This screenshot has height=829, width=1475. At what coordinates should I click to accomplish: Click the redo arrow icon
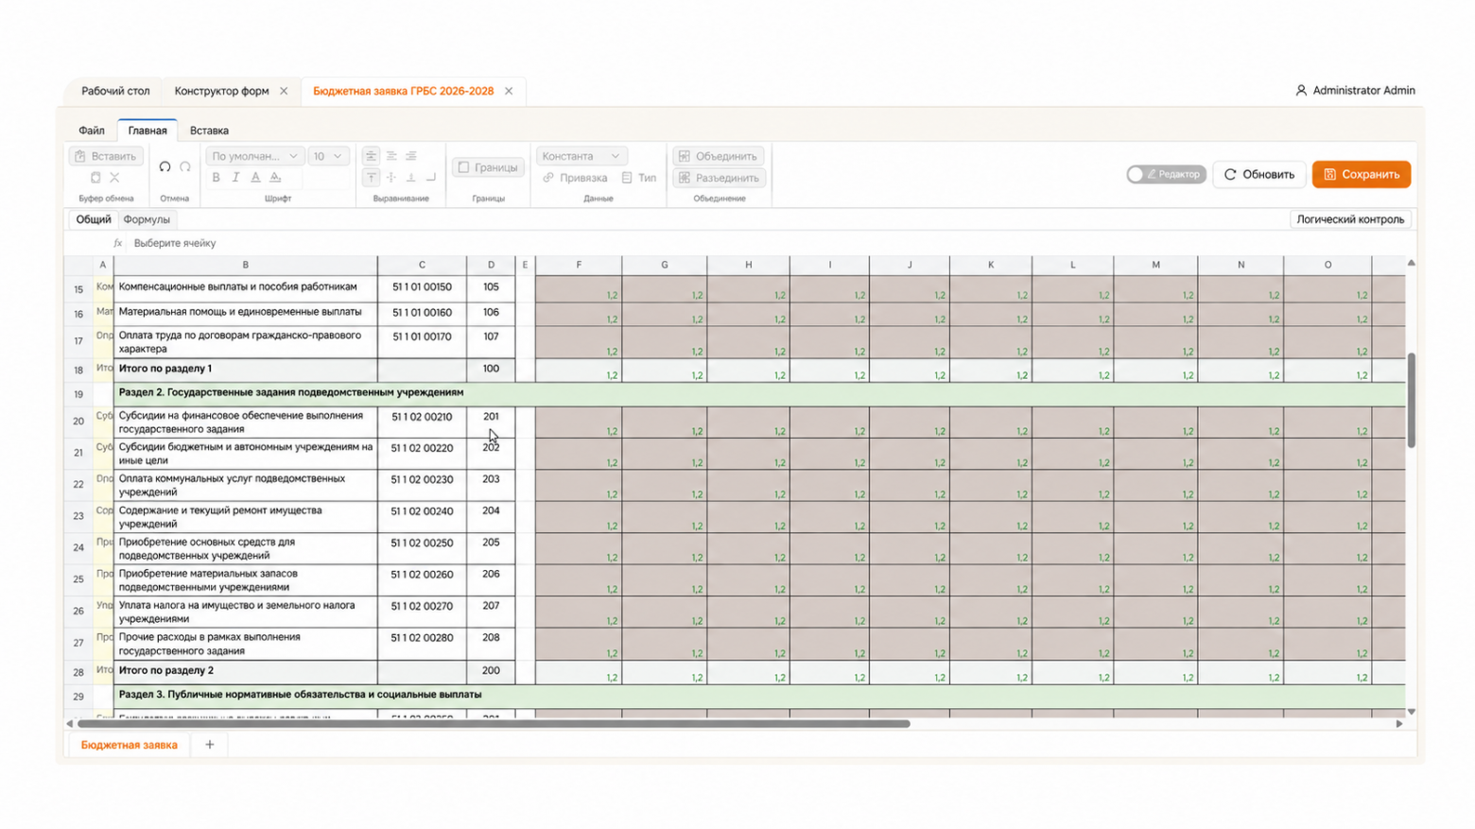[x=185, y=167]
